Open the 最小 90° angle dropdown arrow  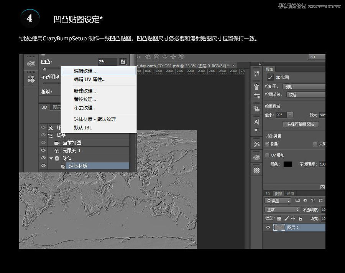pyautogui.click(x=290, y=115)
